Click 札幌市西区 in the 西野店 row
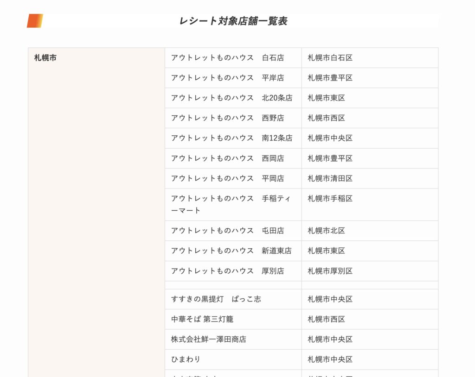Viewport: 475px width, 377px height. pos(326,118)
